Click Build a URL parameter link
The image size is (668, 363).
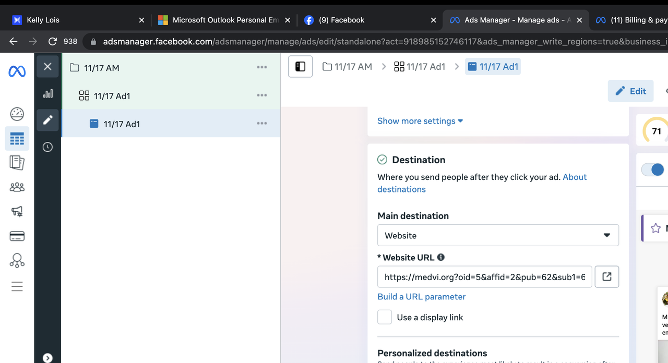pyautogui.click(x=422, y=297)
